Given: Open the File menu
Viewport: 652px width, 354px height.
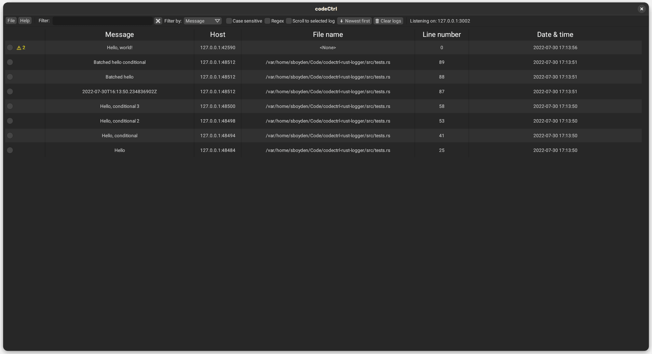Looking at the screenshot, I should click(11, 20).
